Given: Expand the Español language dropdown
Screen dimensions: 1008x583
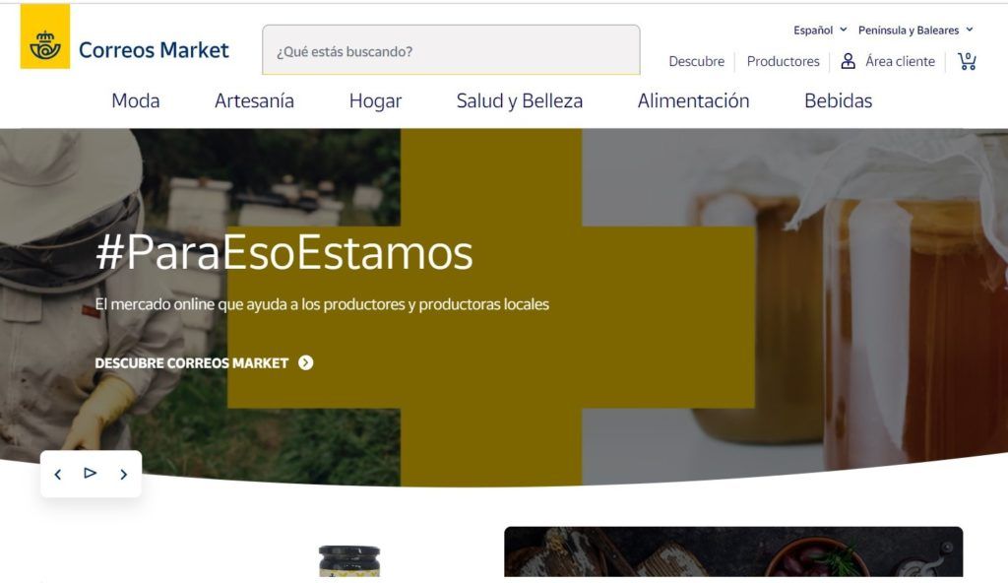Looking at the screenshot, I should point(820,31).
